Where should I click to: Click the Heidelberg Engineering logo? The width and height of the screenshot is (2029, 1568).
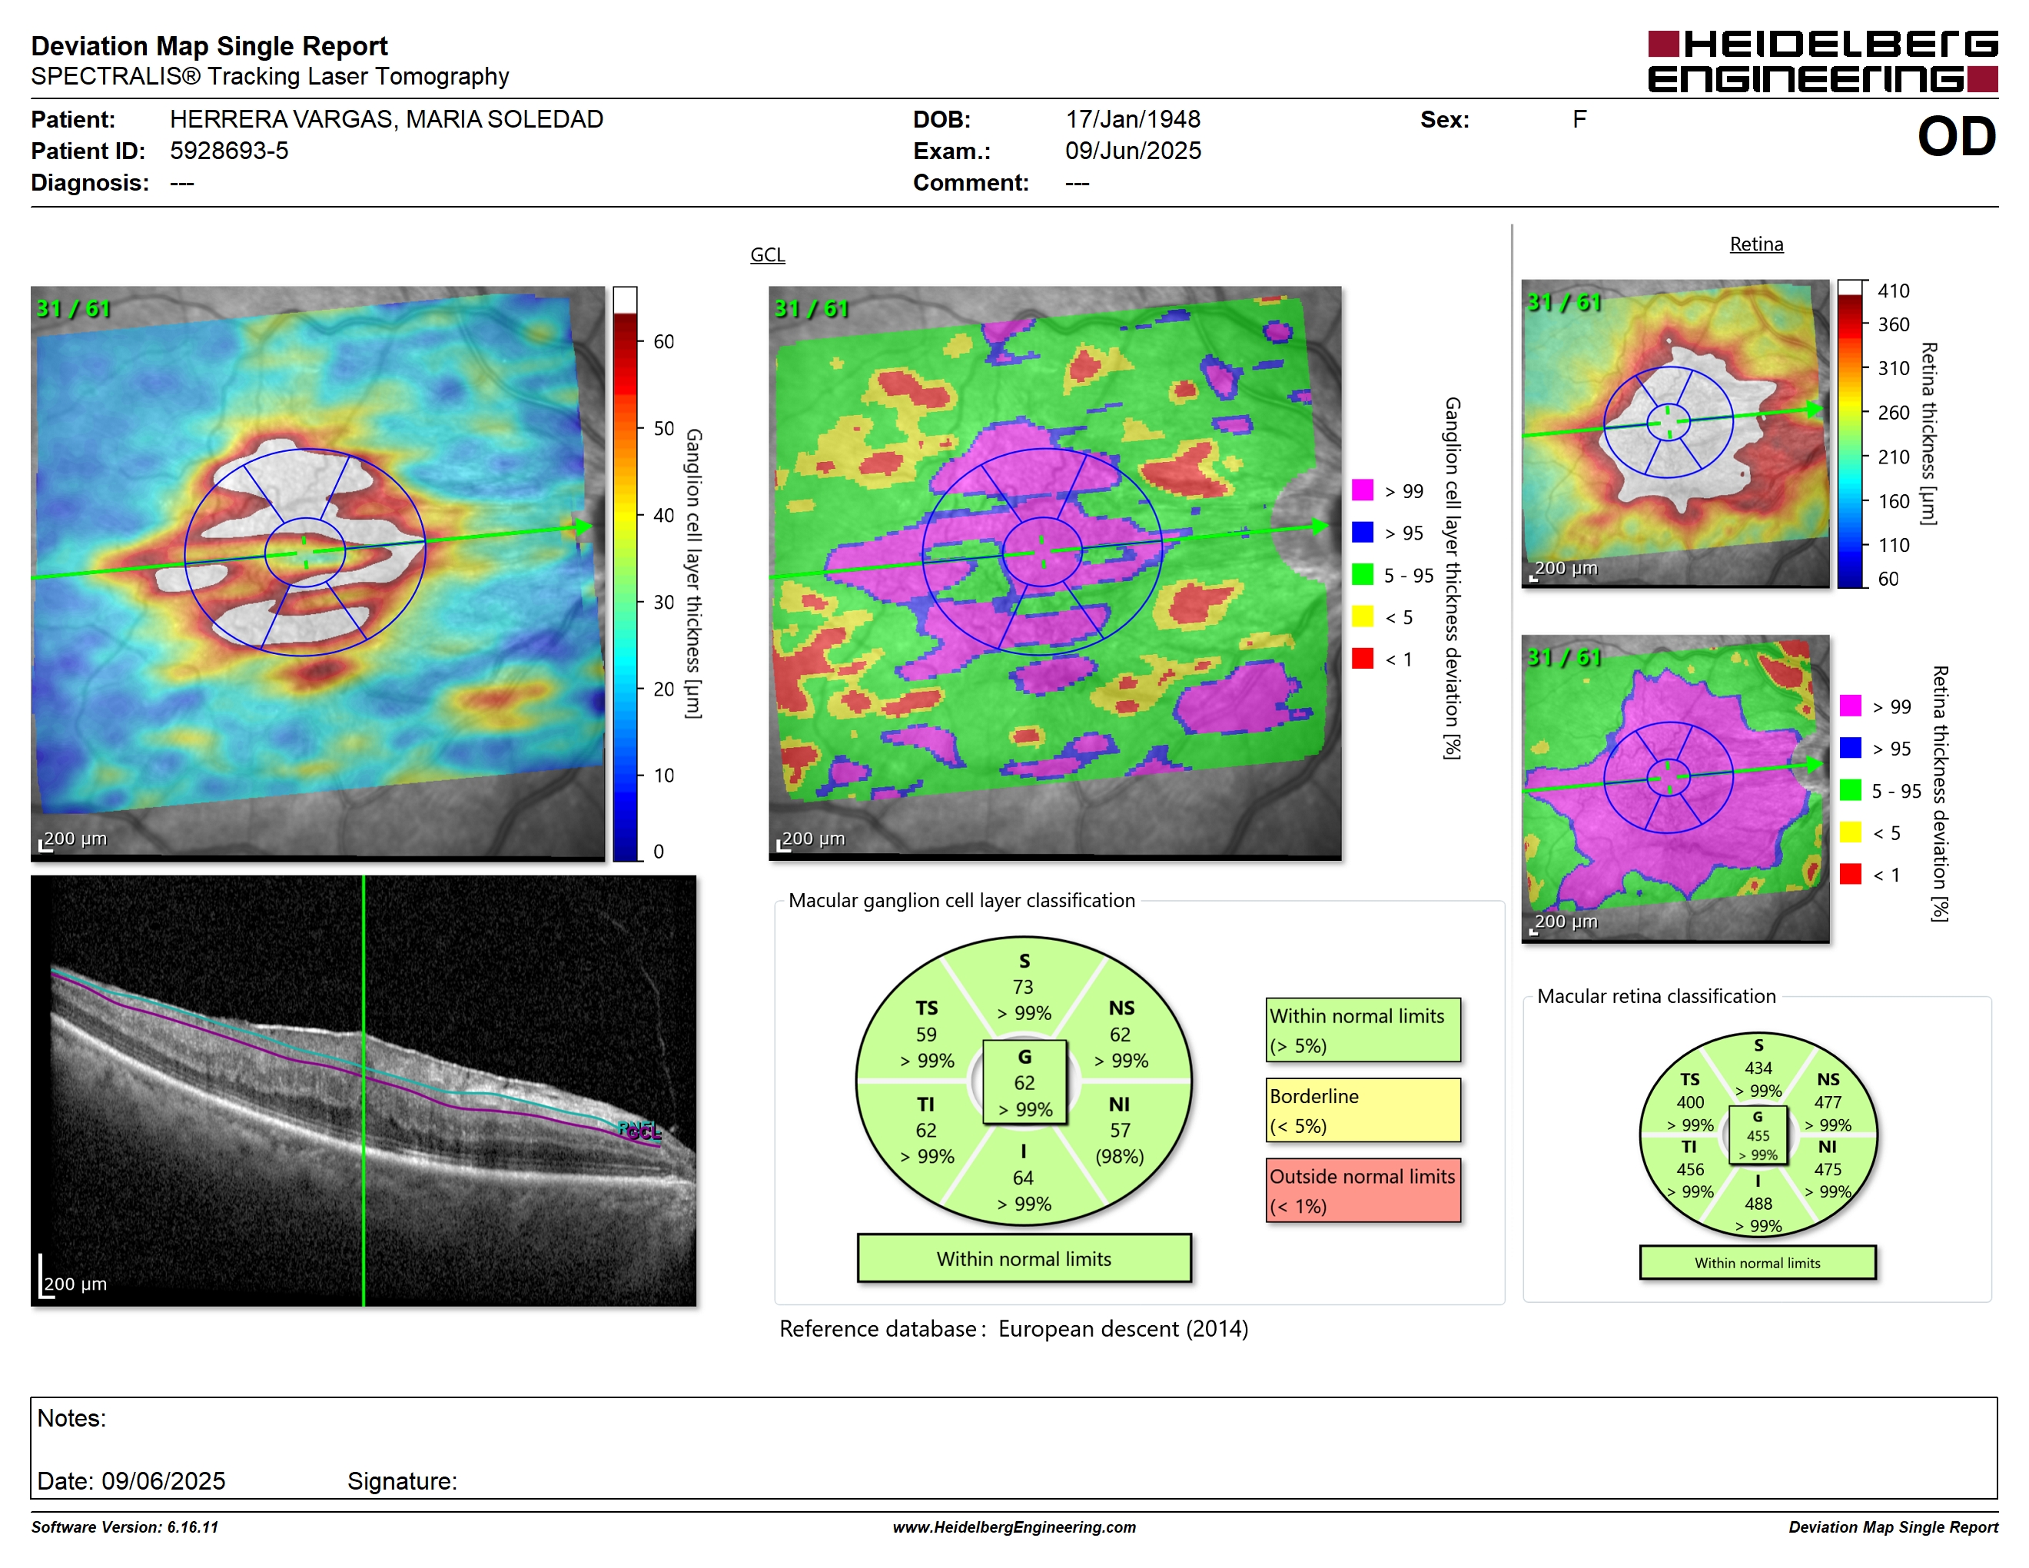1821,61
